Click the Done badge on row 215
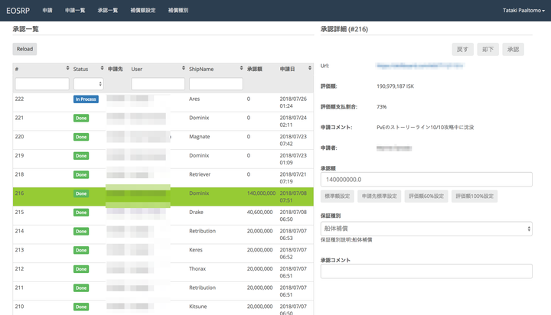 pos(80,213)
